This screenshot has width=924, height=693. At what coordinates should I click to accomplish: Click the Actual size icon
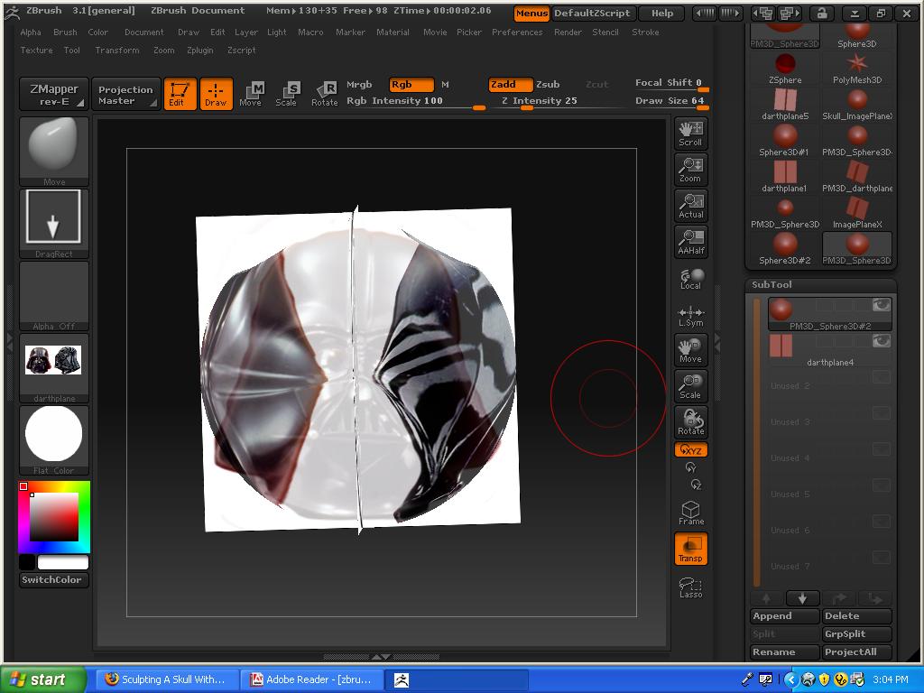[690, 206]
